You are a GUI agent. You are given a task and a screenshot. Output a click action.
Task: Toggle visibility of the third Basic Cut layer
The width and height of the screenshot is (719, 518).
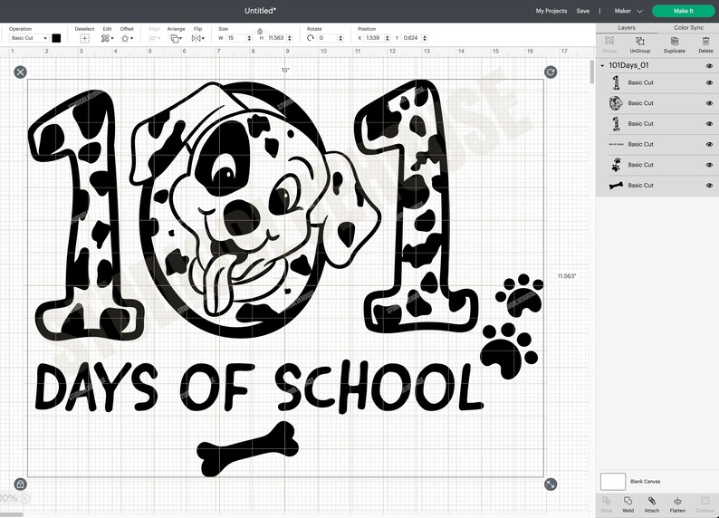pos(709,124)
